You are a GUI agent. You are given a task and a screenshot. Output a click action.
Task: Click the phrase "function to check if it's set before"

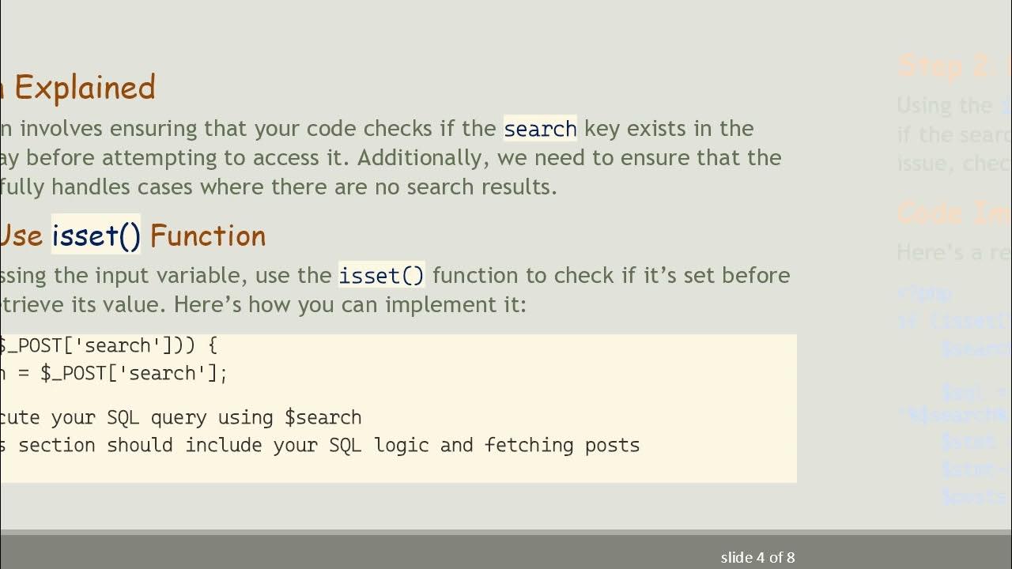point(610,276)
